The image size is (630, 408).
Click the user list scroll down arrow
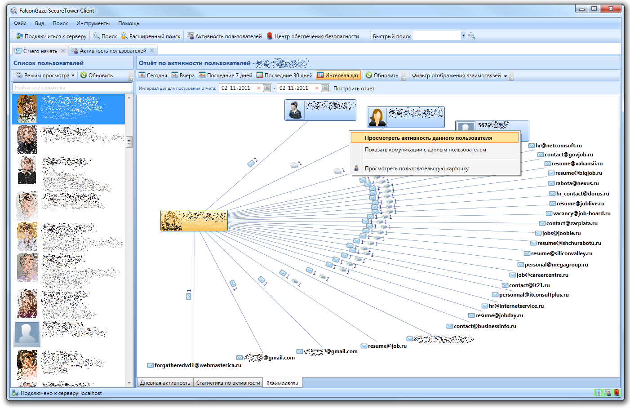[129, 383]
